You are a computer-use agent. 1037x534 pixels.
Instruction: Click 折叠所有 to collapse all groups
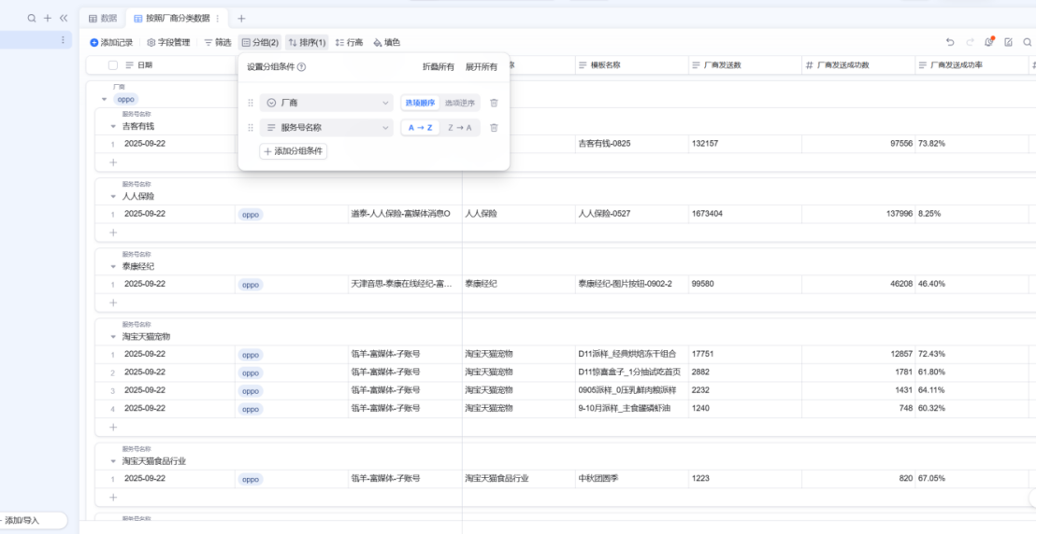tap(439, 67)
